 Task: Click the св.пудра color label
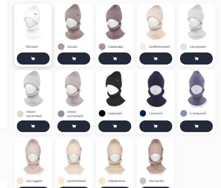(x=34, y=181)
